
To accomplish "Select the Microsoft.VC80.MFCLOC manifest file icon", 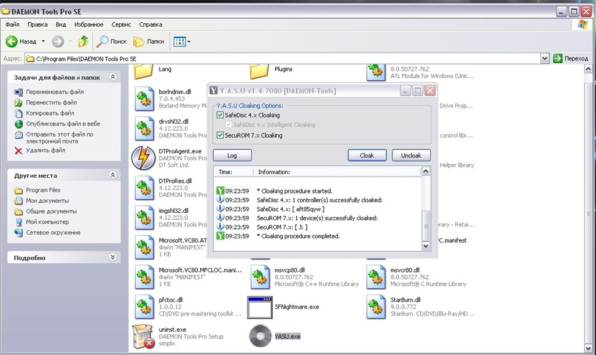I will pyautogui.click(x=144, y=277).
